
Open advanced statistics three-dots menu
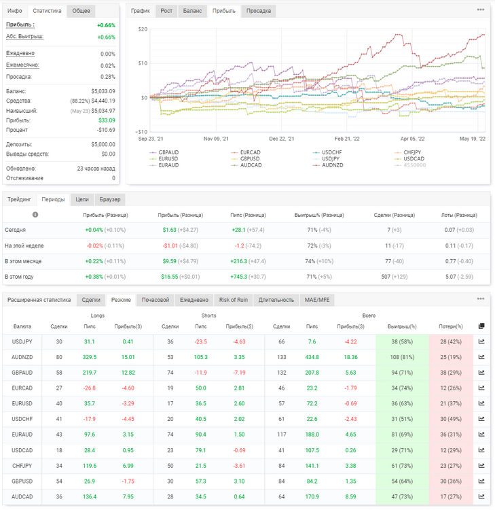pos(480,299)
